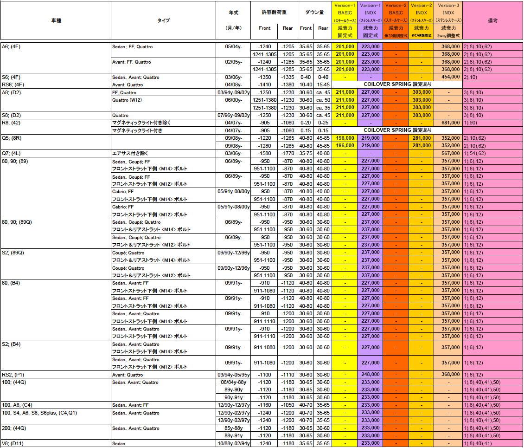Select the Q5; (8R) model cell

click(56, 142)
